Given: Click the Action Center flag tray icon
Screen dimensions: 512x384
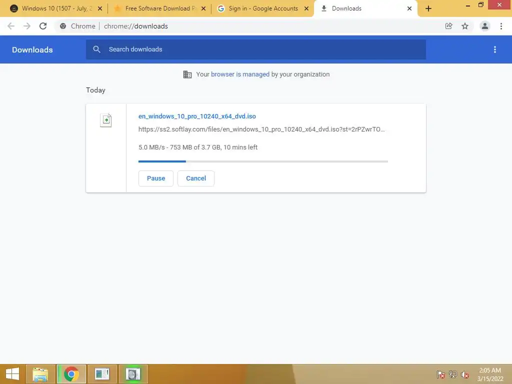Looking at the screenshot, I should (x=441, y=374).
